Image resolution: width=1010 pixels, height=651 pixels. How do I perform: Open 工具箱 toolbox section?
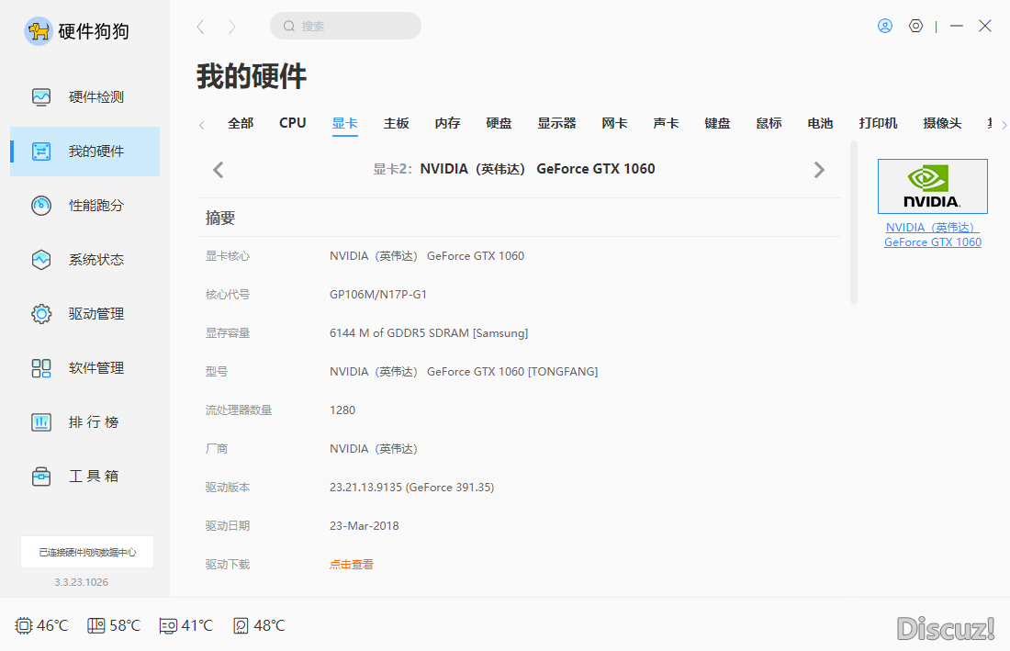(85, 476)
